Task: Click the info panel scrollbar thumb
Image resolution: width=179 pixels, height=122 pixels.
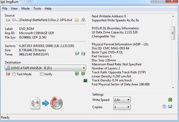Action: click(x=173, y=33)
